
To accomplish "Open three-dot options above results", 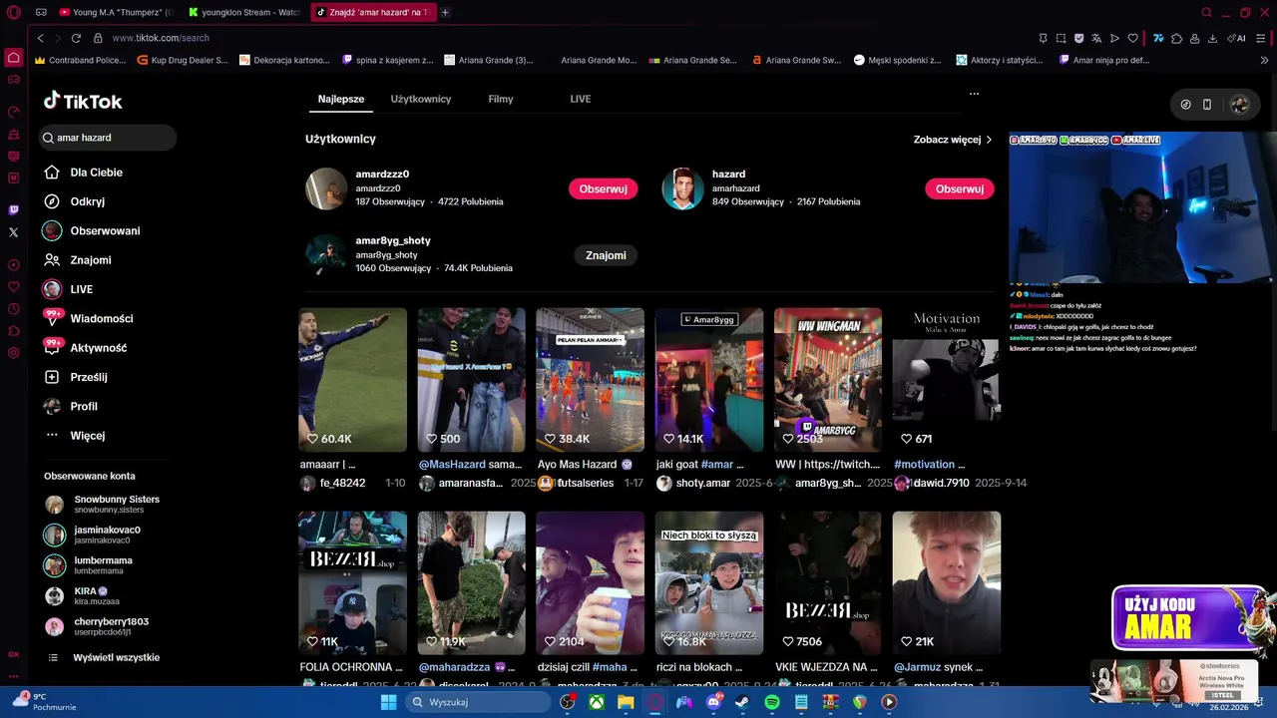I will point(974,94).
